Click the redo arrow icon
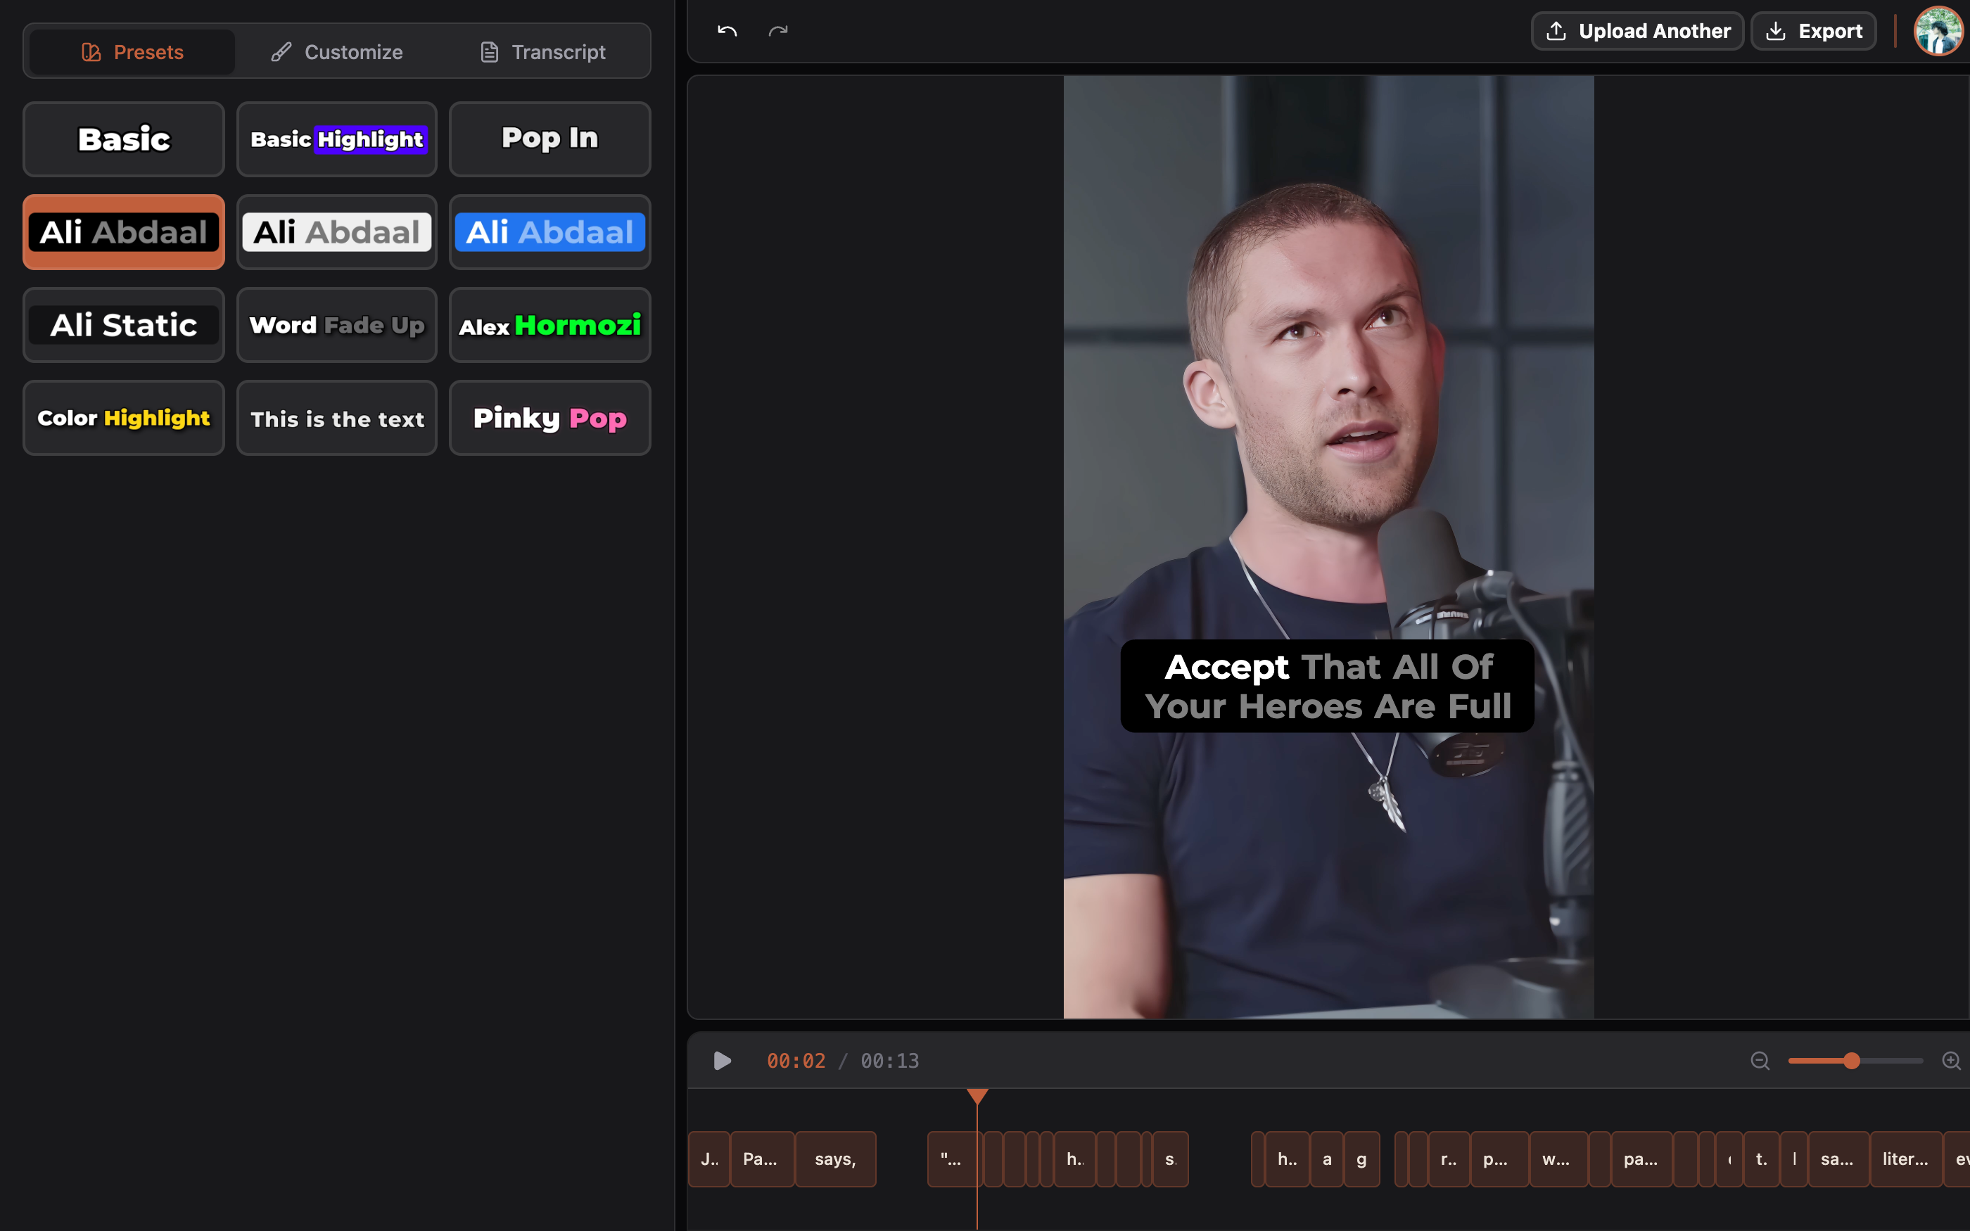Screen dimensions: 1970x1231 (778, 31)
